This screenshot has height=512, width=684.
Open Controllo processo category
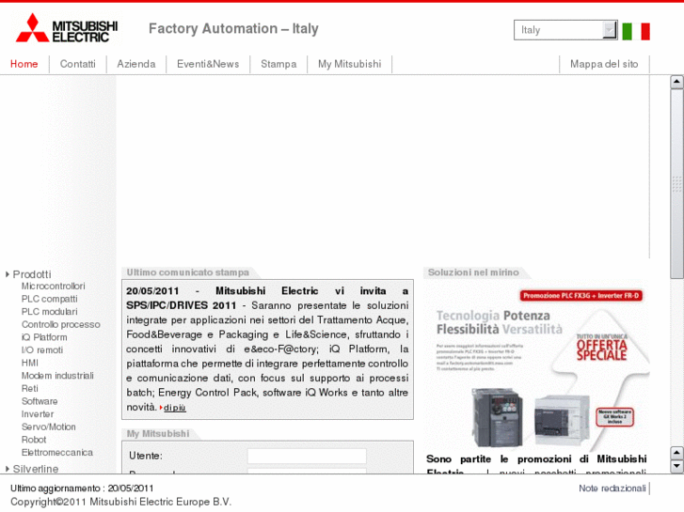(60, 324)
